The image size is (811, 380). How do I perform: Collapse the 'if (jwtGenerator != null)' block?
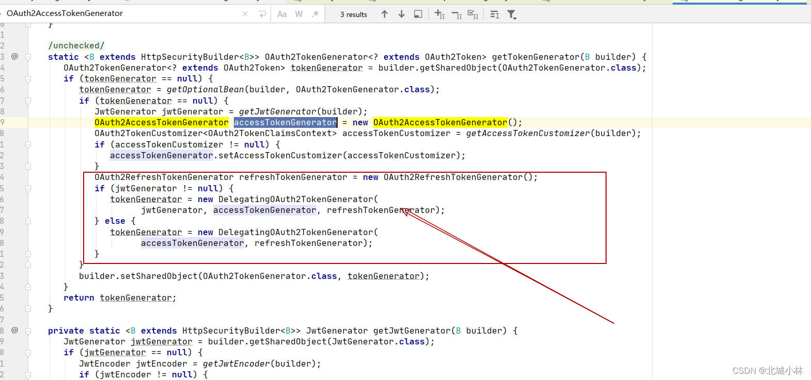(x=28, y=188)
